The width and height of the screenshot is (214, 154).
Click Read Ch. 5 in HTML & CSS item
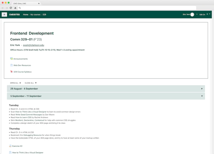tap(22, 132)
